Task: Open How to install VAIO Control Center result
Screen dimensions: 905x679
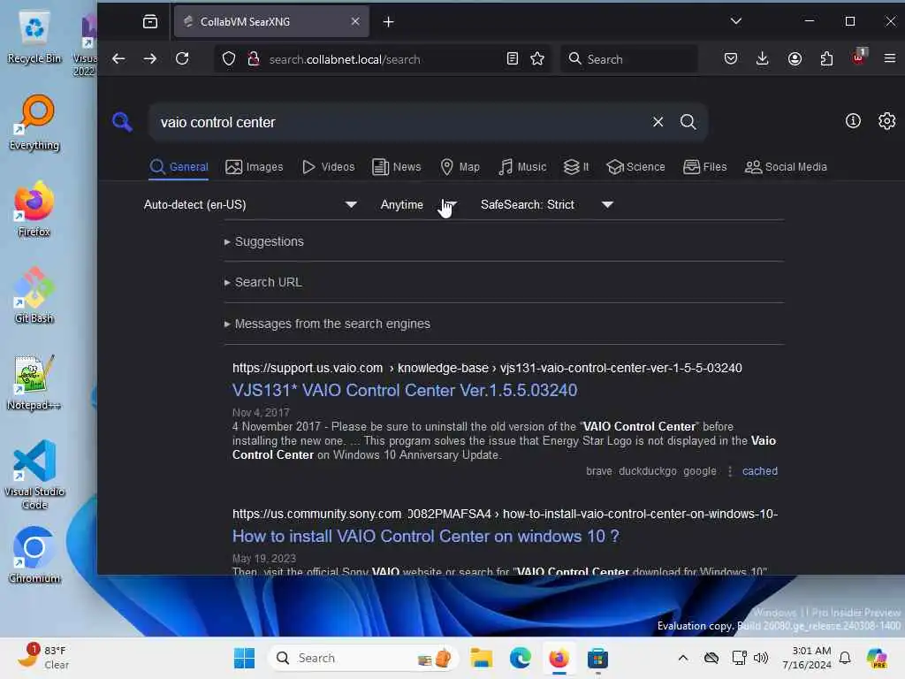Action: (x=425, y=537)
